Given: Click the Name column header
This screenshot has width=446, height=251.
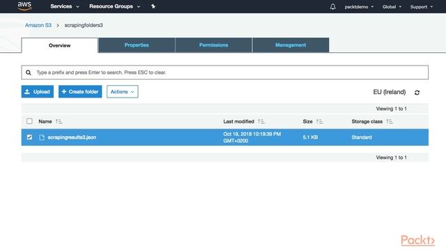Looking at the screenshot, I should tap(45, 121).
